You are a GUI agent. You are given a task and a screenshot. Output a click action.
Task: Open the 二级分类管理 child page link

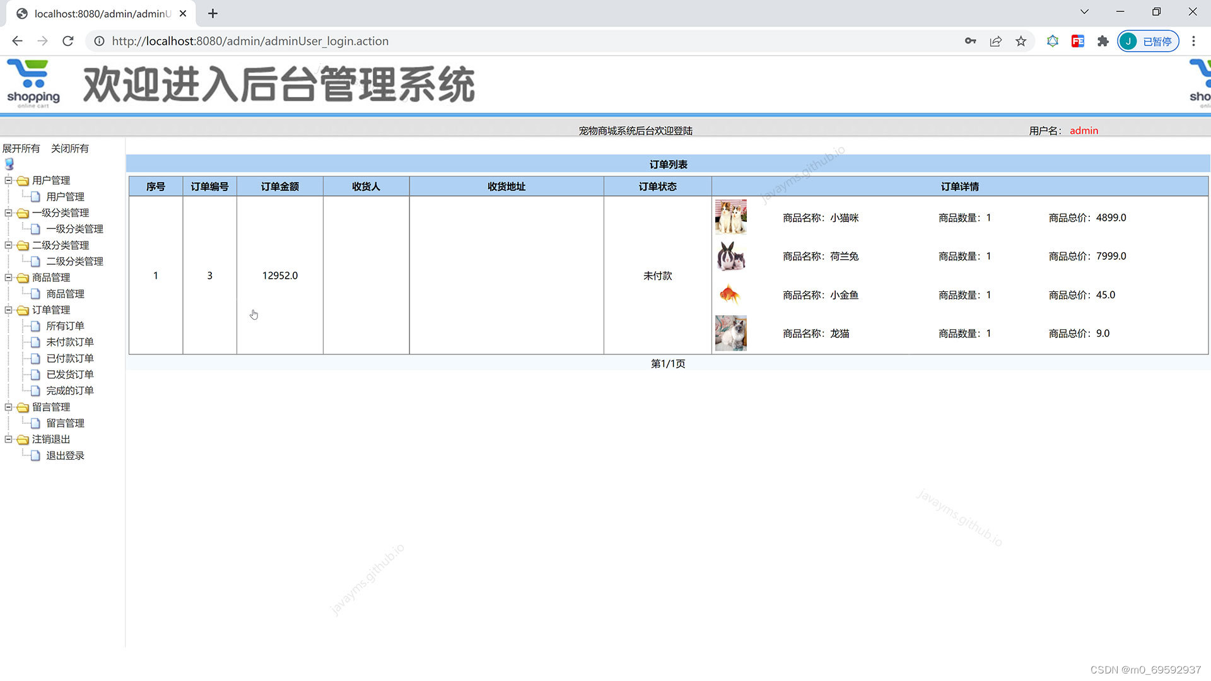[74, 261]
